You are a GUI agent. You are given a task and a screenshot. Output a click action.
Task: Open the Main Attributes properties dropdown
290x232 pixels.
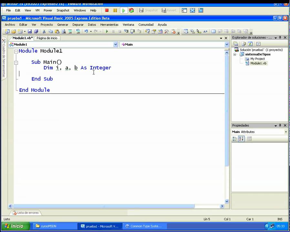[x=286, y=132]
